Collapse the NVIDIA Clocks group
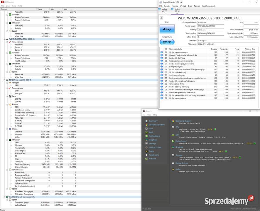Image resolution: width=260 pixels, height=211 pixels. [x=7, y=129]
